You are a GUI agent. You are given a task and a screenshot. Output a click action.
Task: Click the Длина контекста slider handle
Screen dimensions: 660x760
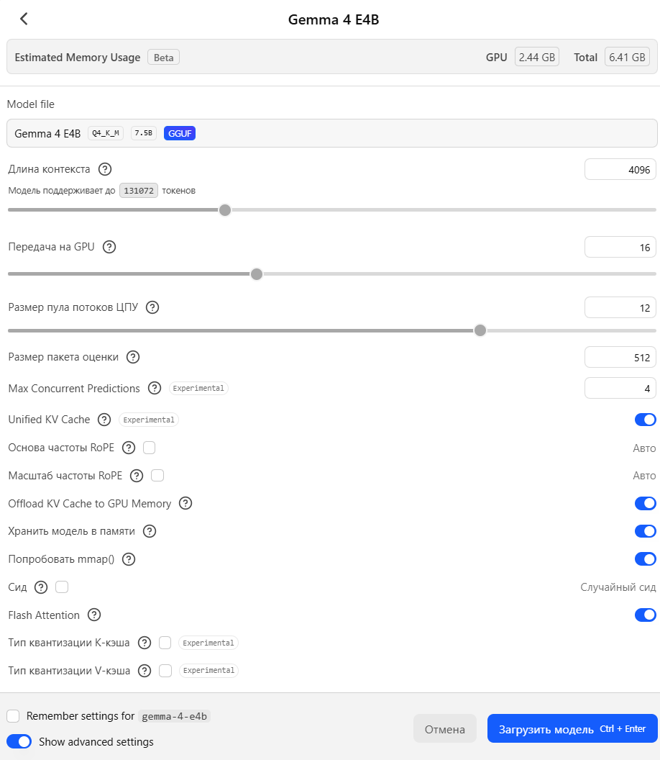[x=225, y=210]
